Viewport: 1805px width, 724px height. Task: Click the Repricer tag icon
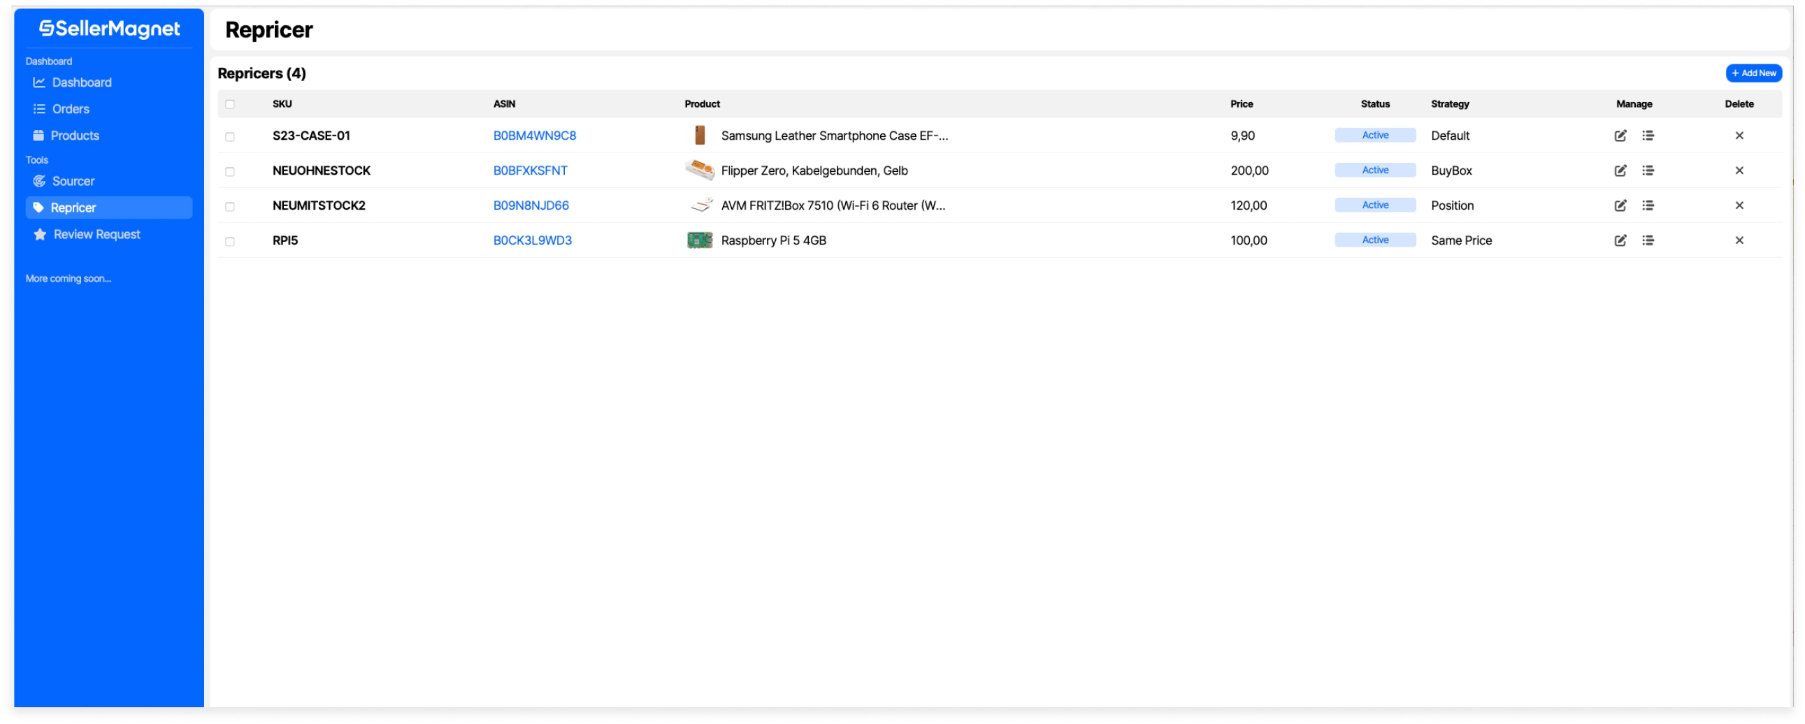[x=38, y=208]
